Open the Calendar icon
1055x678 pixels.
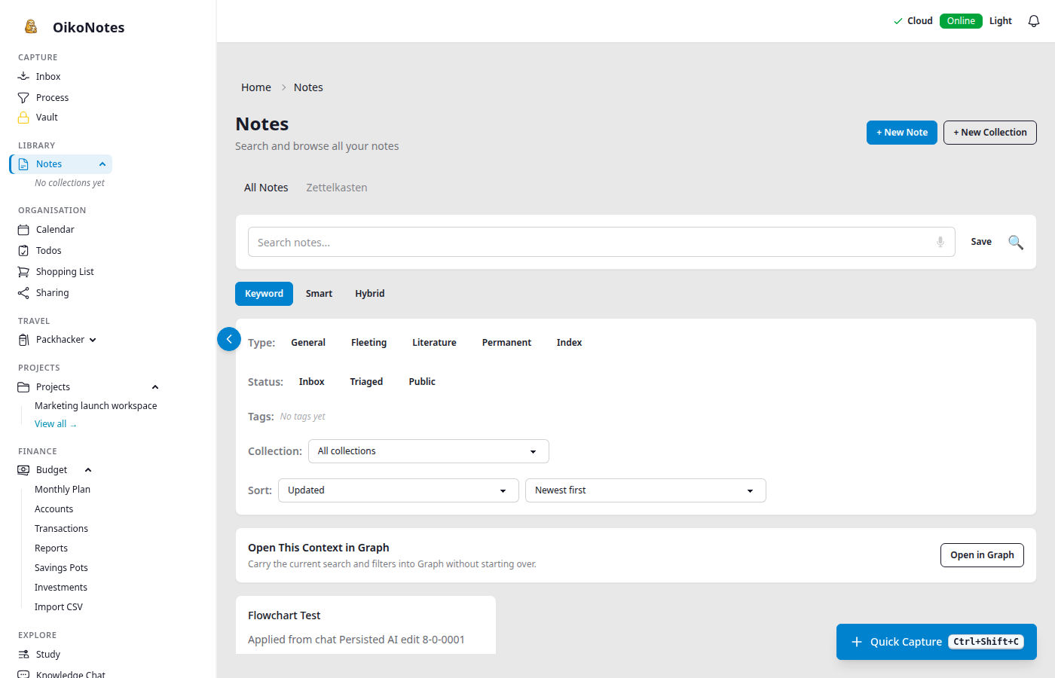click(23, 230)
